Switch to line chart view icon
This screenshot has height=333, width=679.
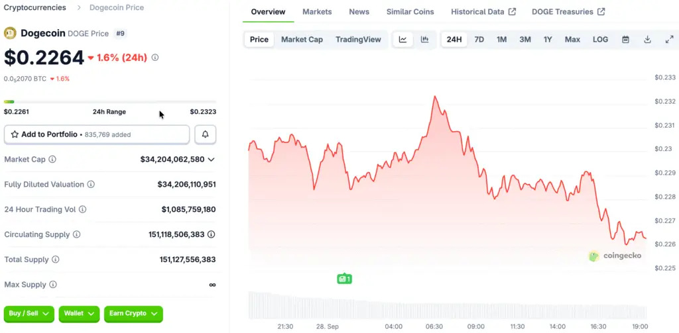coord(402,40)
